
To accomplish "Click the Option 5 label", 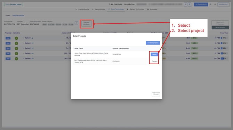I will [28, 58].
